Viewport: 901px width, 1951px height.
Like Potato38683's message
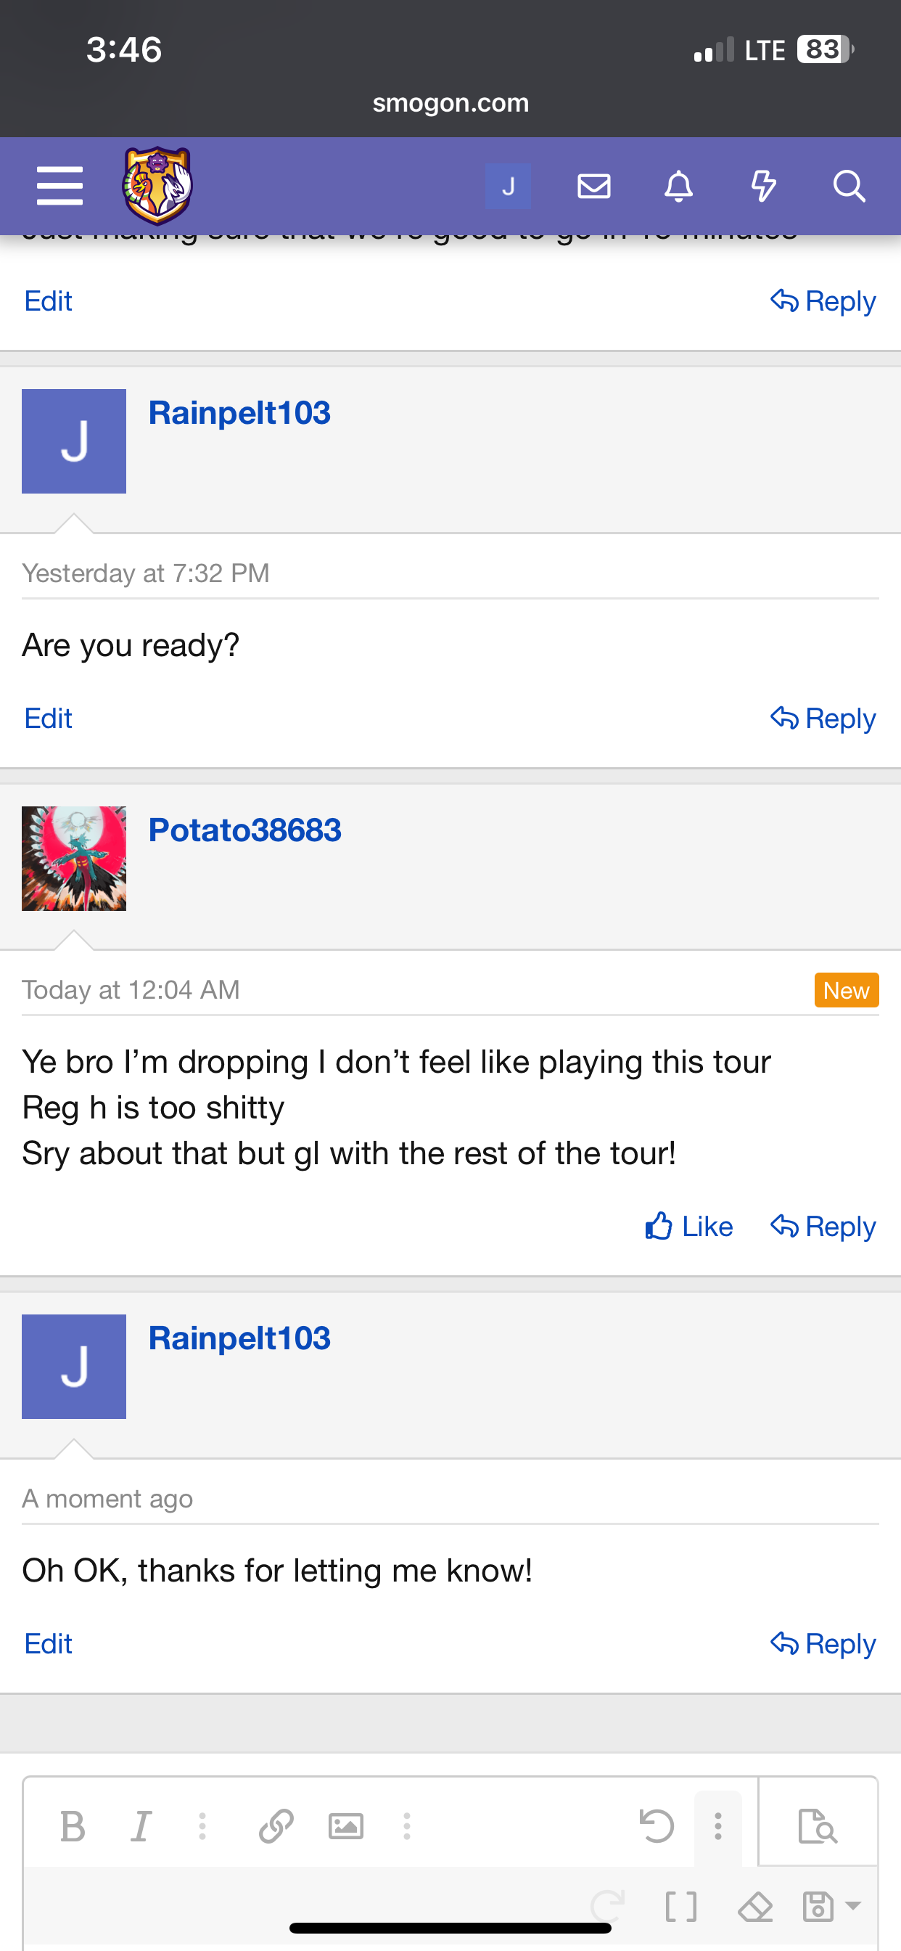click(689, 1226)
